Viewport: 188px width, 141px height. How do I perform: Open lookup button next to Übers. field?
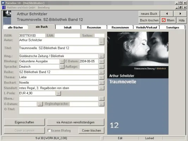[x=102, y=99]
